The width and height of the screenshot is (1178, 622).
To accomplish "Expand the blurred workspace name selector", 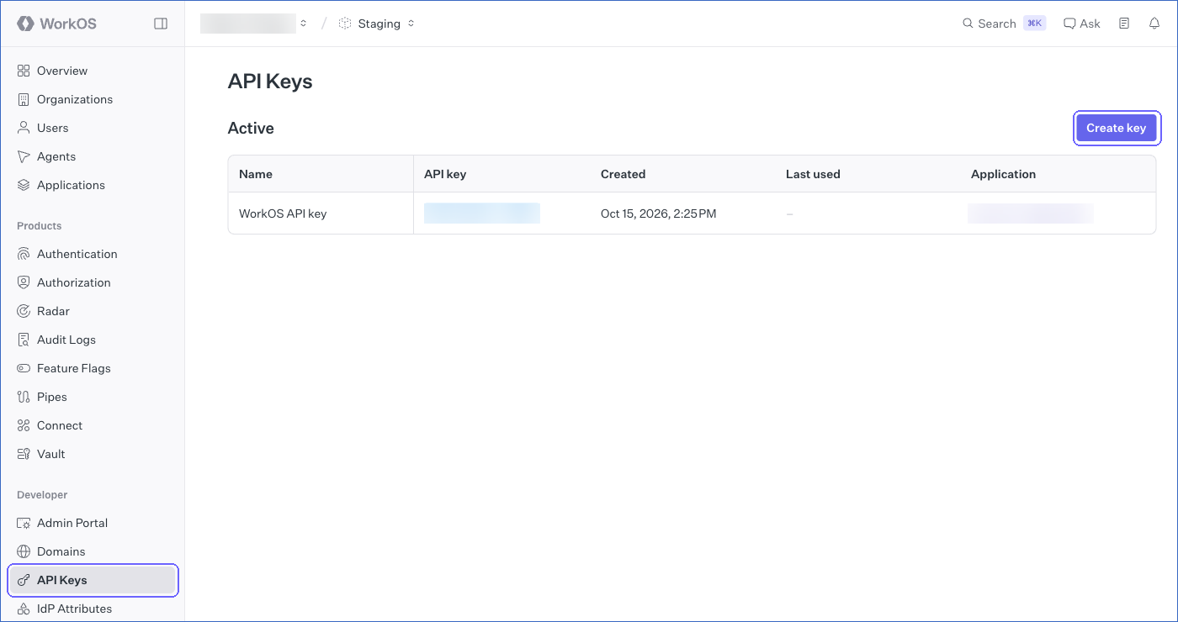I will tap(254, 24).
